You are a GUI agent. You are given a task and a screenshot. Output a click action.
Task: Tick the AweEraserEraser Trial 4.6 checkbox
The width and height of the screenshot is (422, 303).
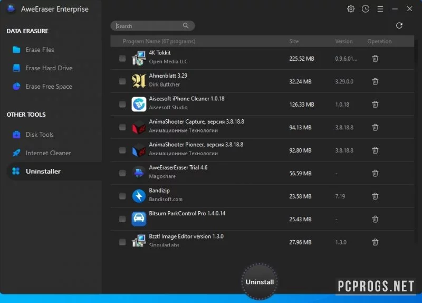[122, 173]
